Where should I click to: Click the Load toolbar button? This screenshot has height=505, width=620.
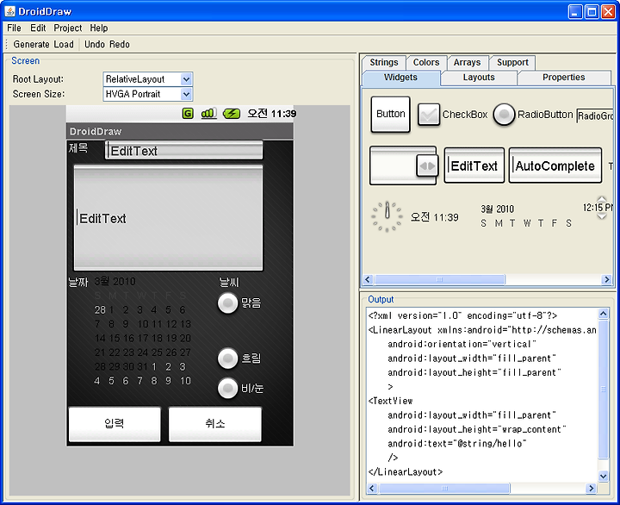[64, 44]
